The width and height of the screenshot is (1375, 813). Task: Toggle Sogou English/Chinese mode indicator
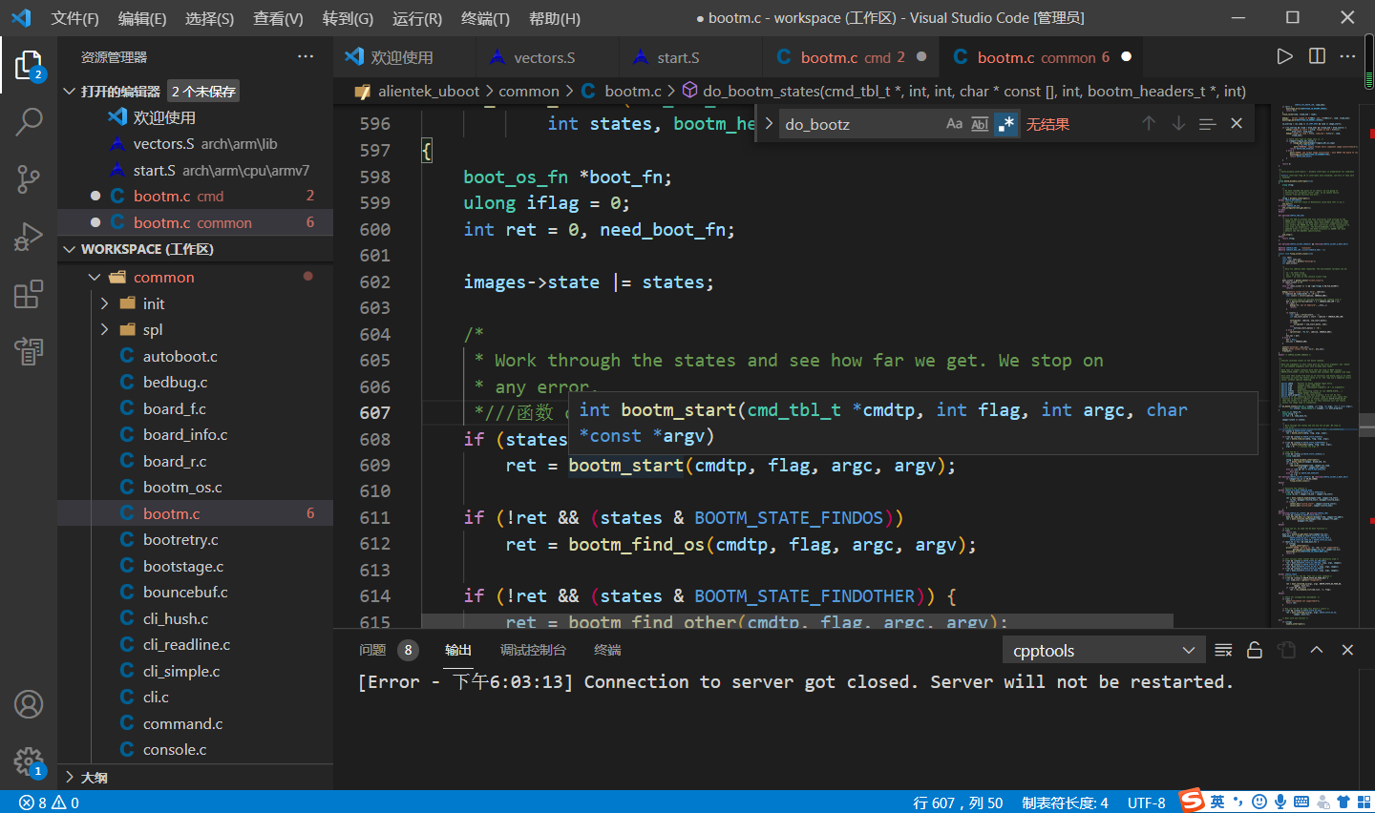[1217, 802]
